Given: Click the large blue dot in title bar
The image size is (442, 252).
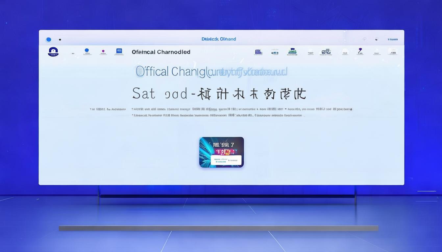Looking at the screenshot, I should pyautogui.click(x=49, y=40).
